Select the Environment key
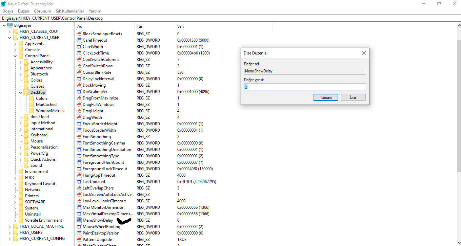 (x=37, y=172)
